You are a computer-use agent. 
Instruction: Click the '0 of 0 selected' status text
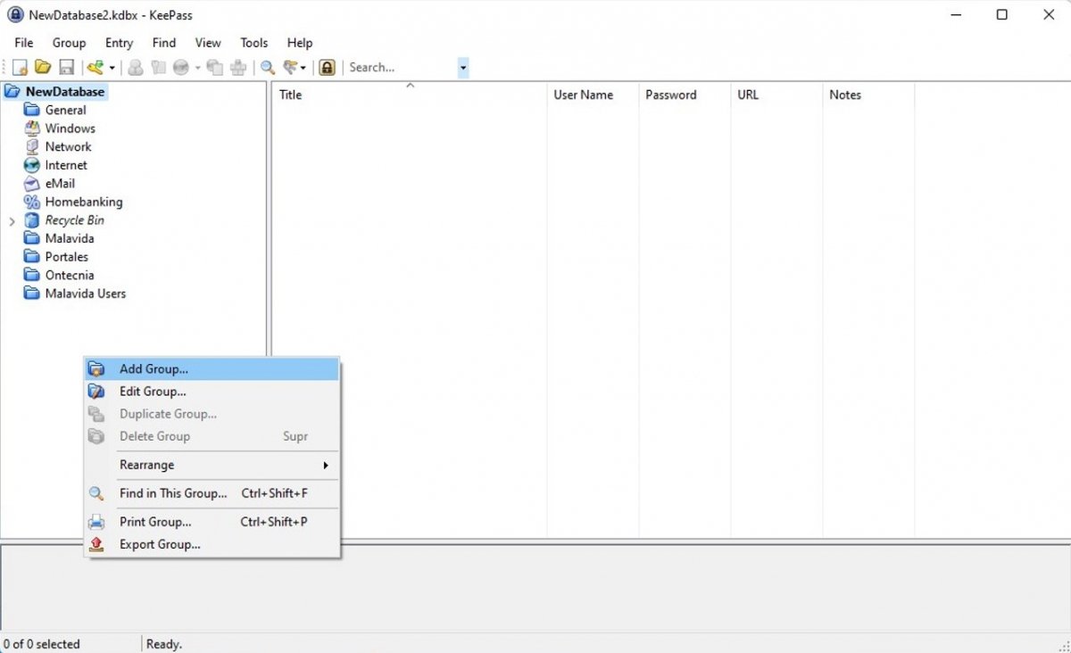(x=42, y=644)
